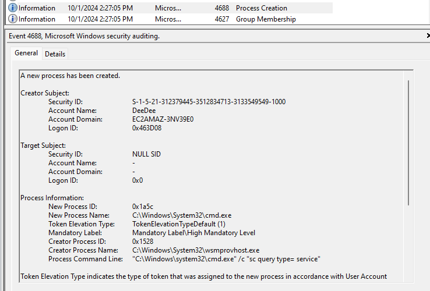
Task: Click the Account Domain EC2AMAZ-3NV39E0 value
Action: point(163,119)
